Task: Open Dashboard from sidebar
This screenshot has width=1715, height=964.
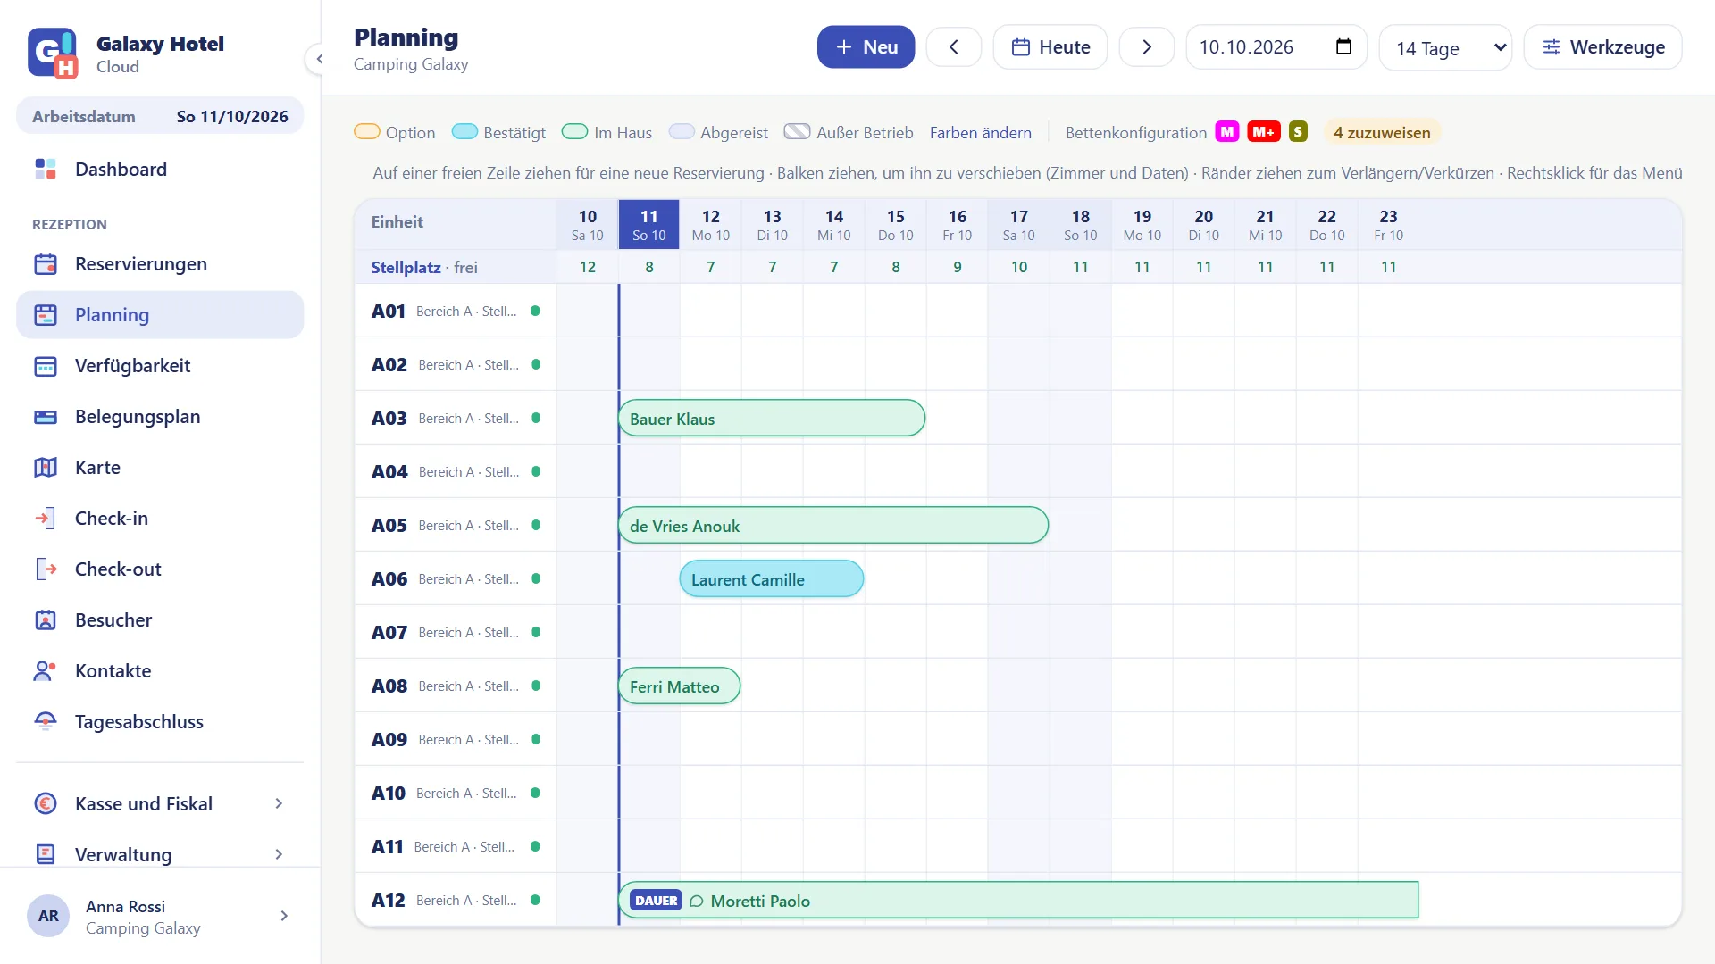Action: 160,170
